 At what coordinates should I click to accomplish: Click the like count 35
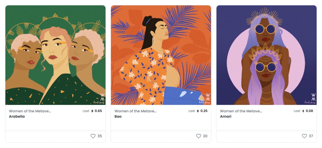(100, 136)
